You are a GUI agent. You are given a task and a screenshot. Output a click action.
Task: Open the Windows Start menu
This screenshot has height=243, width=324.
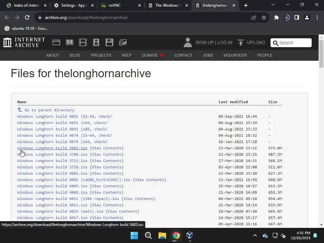[134, 235]
